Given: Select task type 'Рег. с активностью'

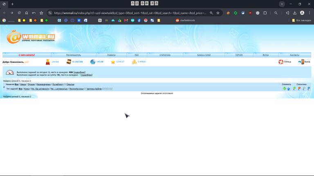Looking at the screenshot, I should (x=59, y=89).
